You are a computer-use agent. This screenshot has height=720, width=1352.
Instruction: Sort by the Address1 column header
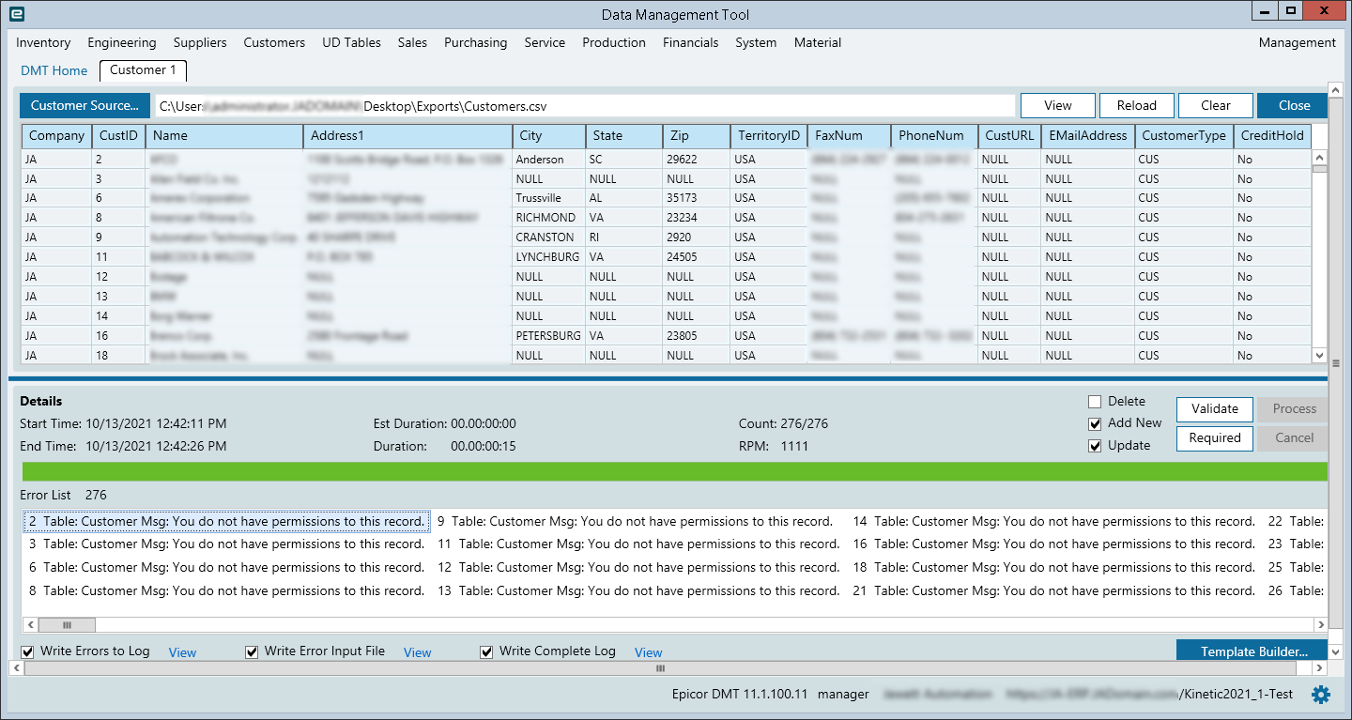pos(408,136)
